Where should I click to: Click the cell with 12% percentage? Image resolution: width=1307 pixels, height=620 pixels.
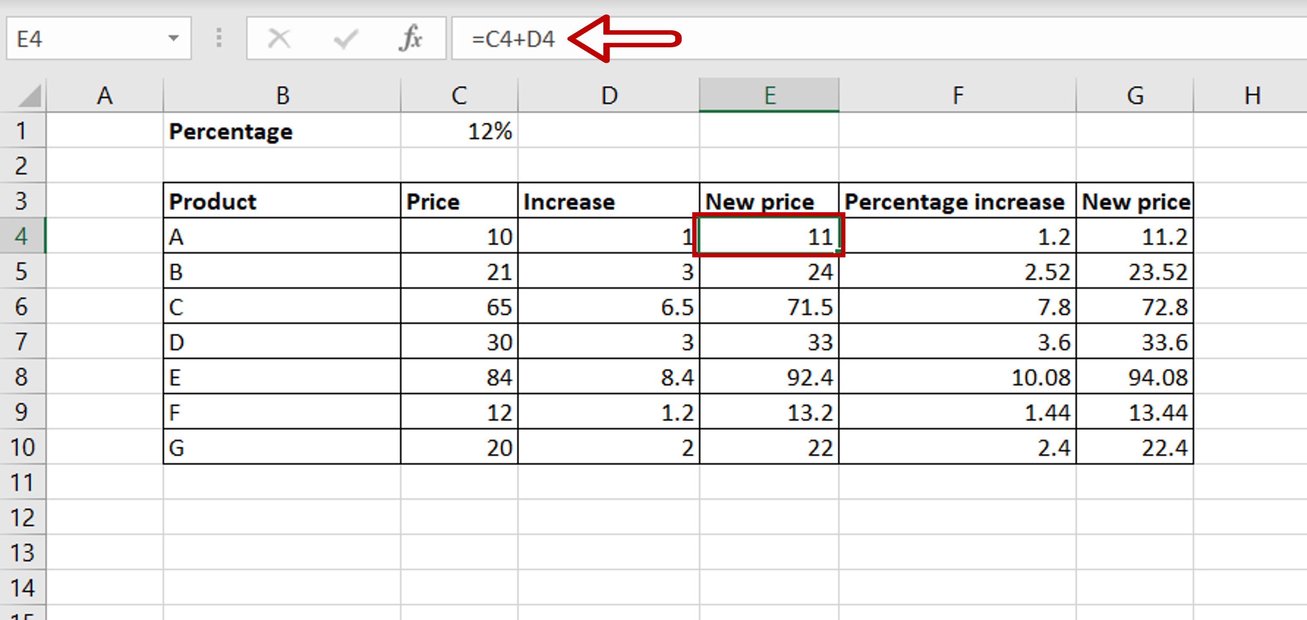click(459, 131)
